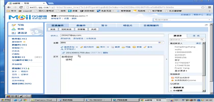The image size is (214, 102).
Task: Click the 表情 emoji smiley icon
Action: tap(134, 47)
